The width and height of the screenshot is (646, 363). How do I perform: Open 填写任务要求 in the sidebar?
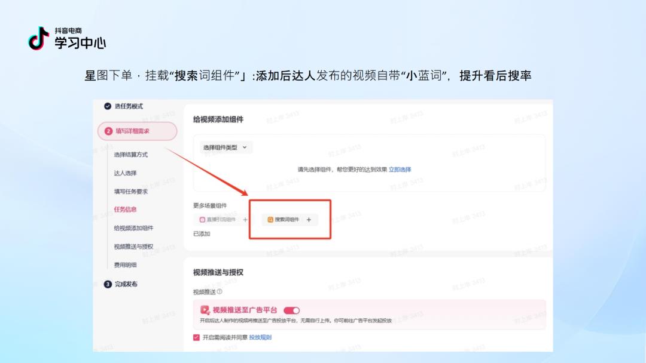tap(130, 192)
